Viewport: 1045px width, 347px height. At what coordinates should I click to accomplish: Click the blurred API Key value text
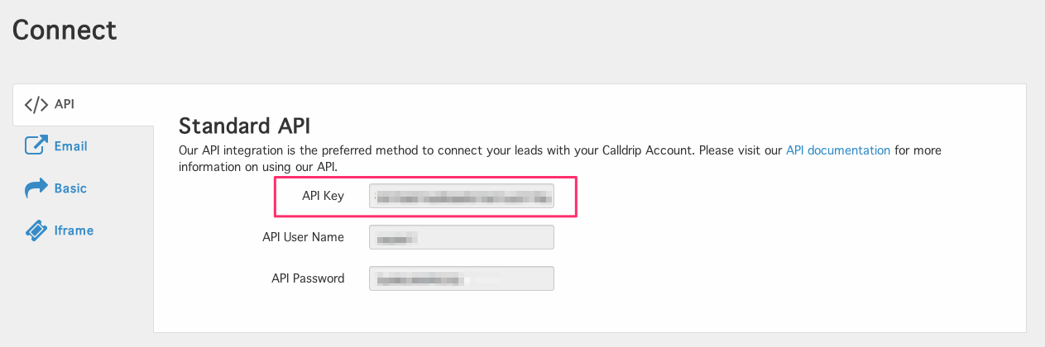click(x=462, y=197)
